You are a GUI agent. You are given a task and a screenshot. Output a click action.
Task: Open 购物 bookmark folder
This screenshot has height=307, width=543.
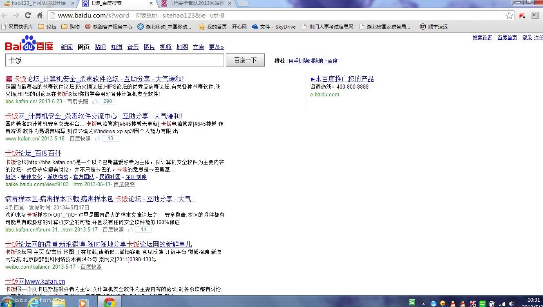70,27
